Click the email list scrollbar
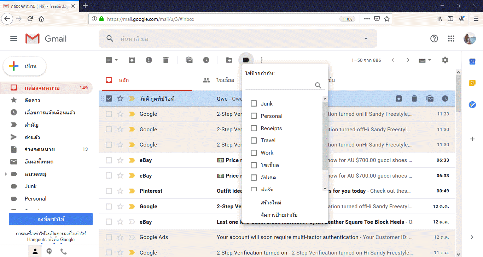 point(459,94)
